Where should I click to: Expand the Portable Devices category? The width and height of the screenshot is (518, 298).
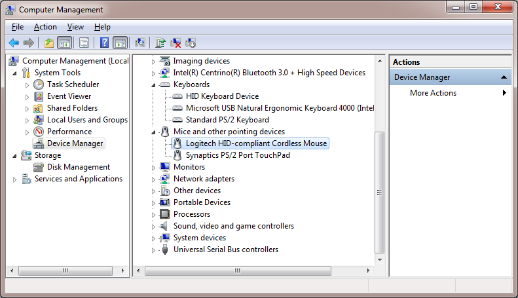tap(153, 203)
